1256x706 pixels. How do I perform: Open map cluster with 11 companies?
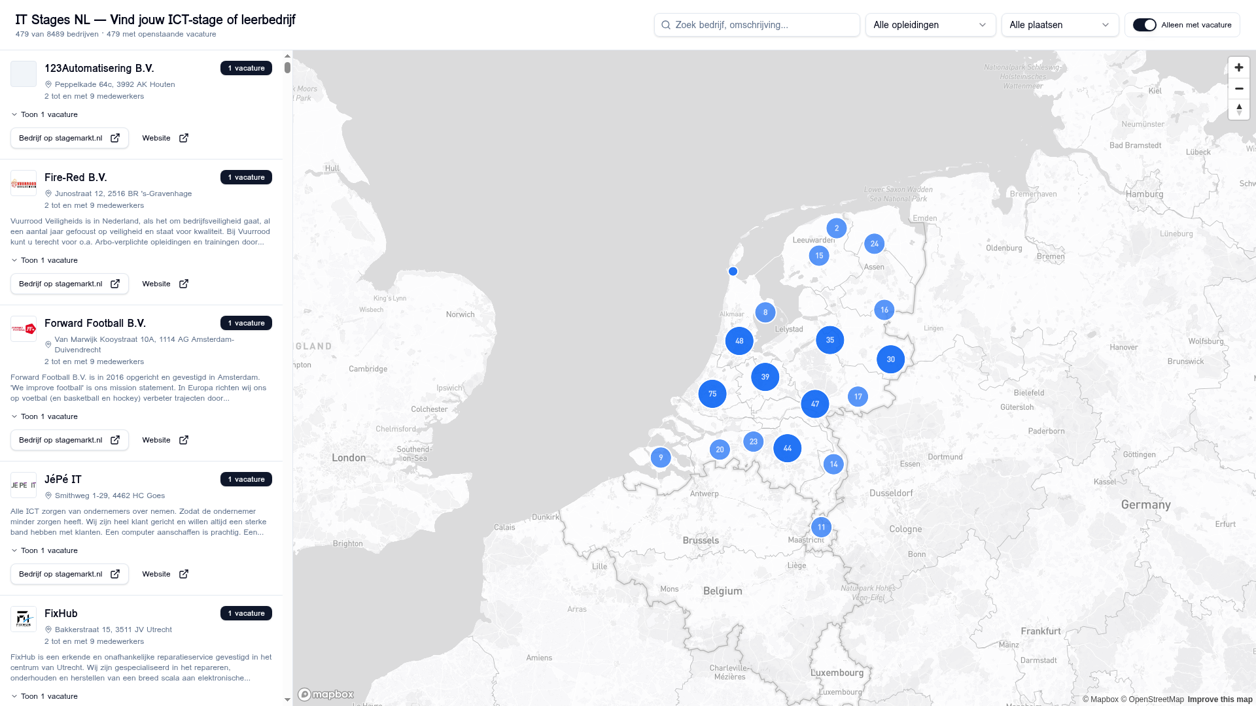(821, 528)
